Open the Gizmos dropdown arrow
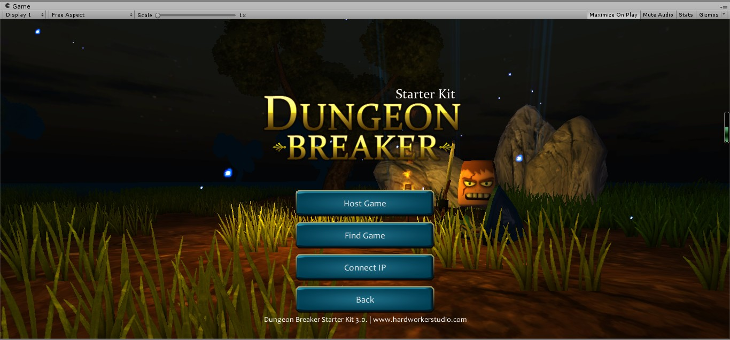The height and width of the screenshot is (340, 730). tap(724, 15)
